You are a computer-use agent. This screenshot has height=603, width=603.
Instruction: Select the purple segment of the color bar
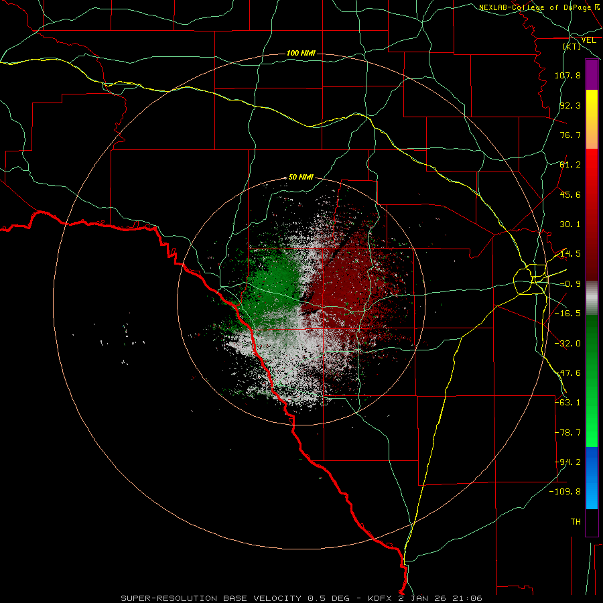click(592, 74)
